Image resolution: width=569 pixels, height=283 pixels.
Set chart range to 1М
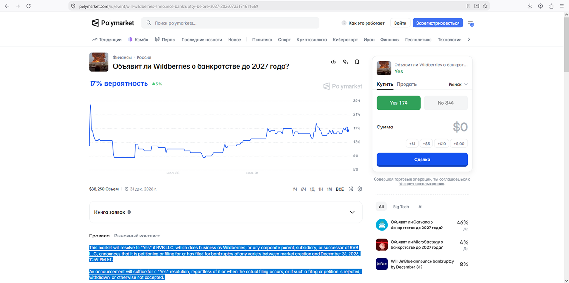tap(330, 189)
